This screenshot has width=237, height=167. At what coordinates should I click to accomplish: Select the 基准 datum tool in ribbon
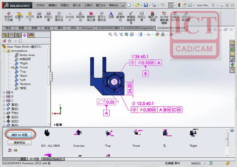pyautogui.click(x=39, y=15)
